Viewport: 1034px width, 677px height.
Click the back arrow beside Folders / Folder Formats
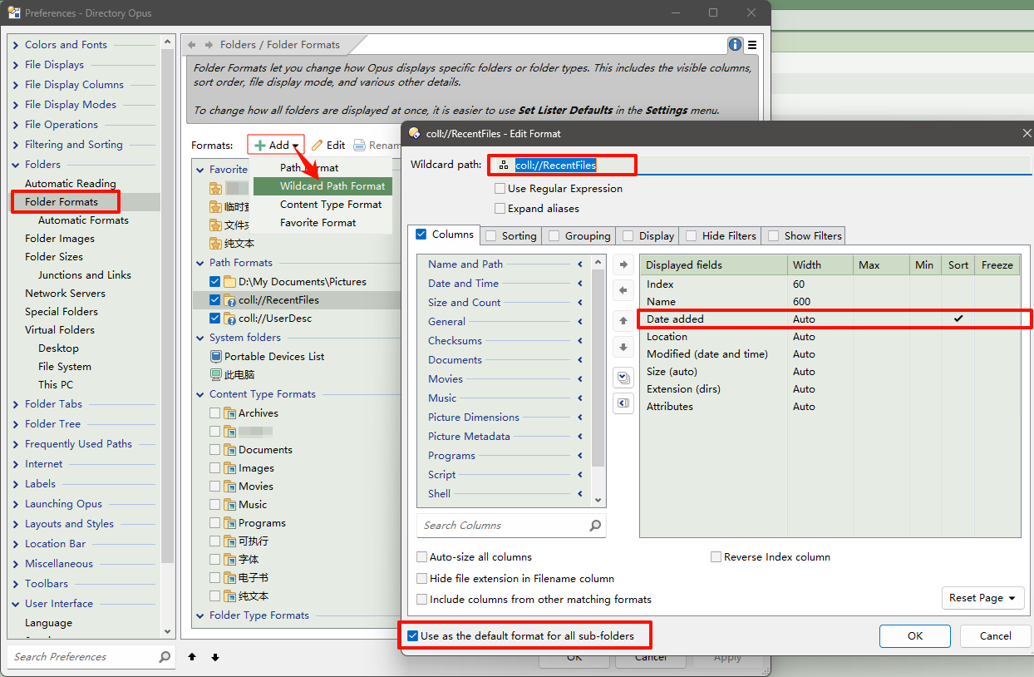point(192,45)
